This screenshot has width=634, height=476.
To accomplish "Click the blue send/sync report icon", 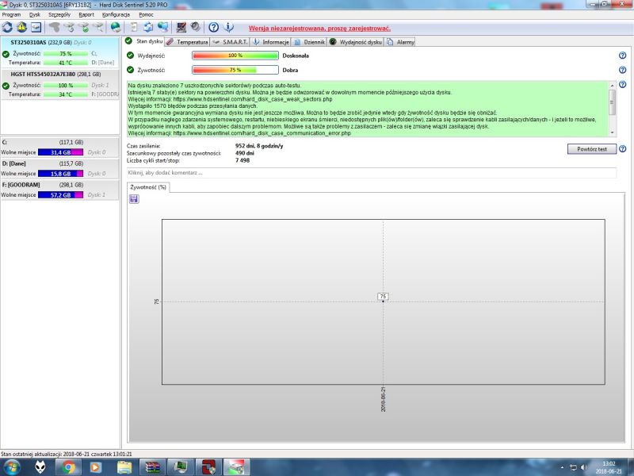I will [148, 27].
